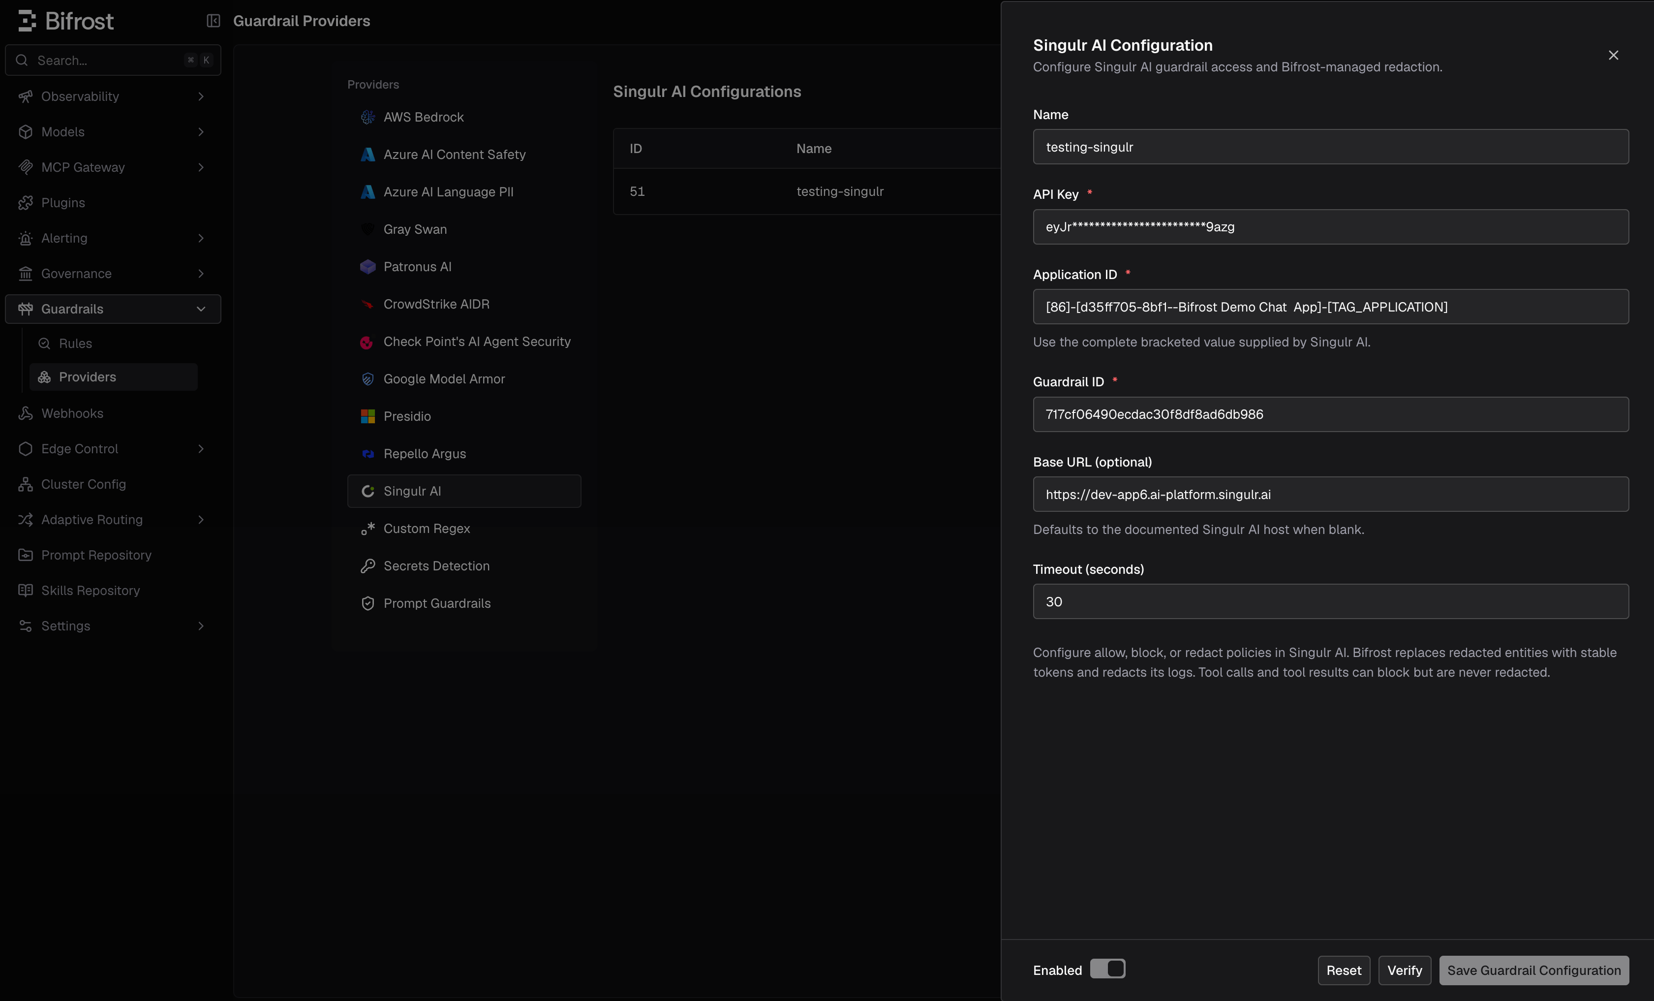
Task: Select the Gray Swan provider
Action: pyautogui.click(x=464, y=230)
